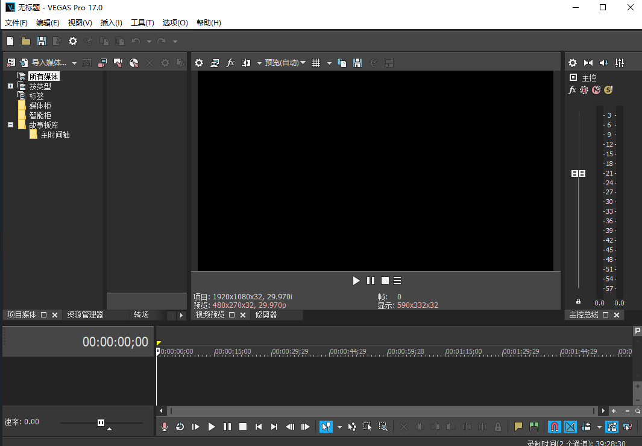Click the preview on external monitor icon
This screenshot has width=642, height=446.
(215, 63)
